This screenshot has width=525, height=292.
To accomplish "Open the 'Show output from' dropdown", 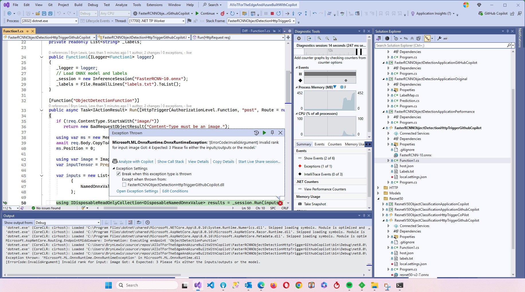I will (68, 223).
